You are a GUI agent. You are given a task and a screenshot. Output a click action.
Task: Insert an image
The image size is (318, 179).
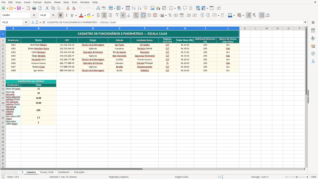tap(153, 8)
